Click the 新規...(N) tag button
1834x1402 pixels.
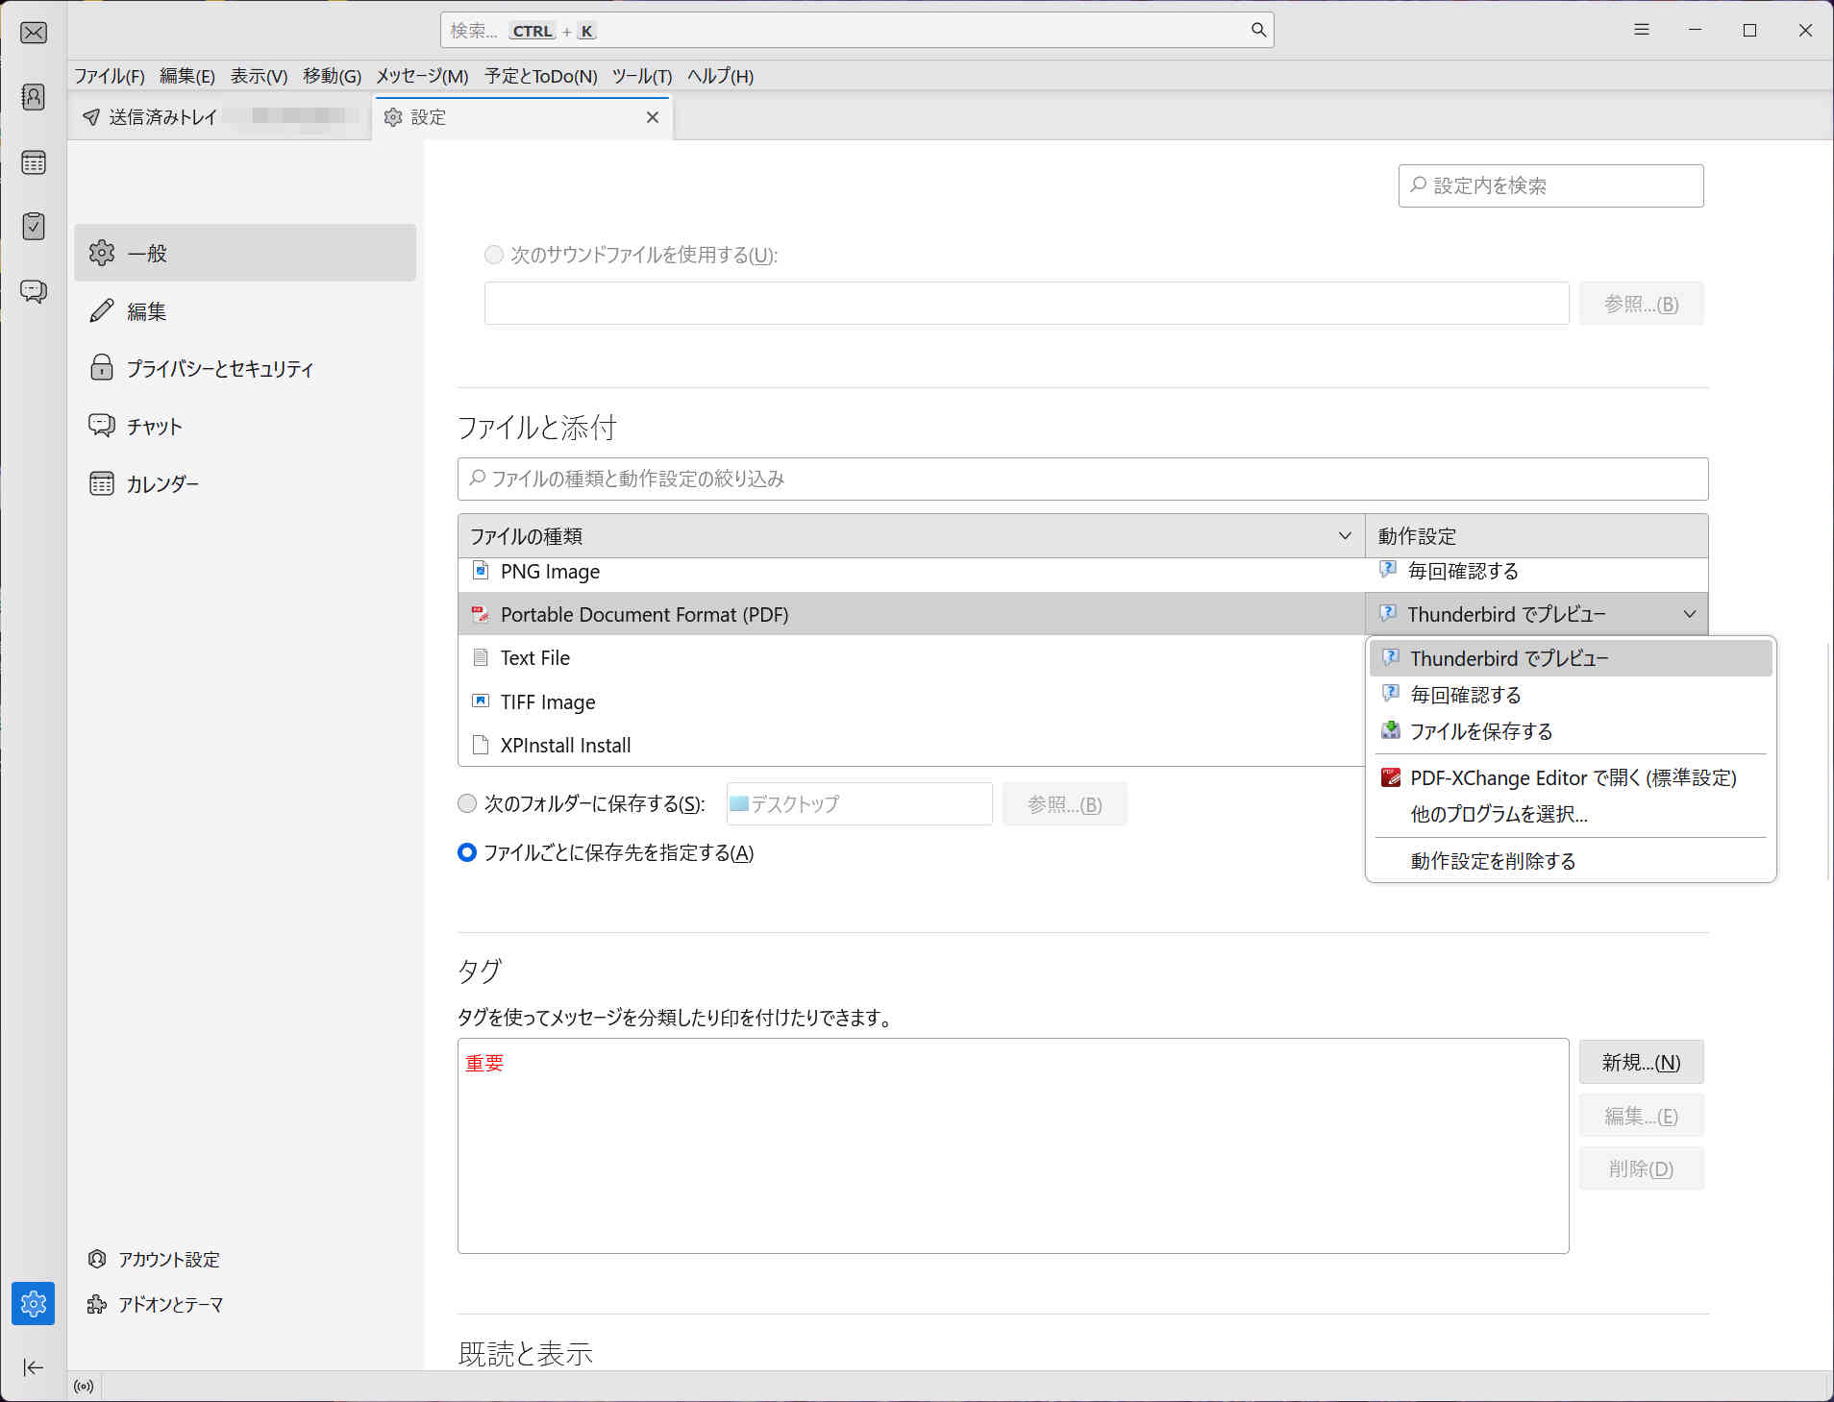coord(1641,1062)
